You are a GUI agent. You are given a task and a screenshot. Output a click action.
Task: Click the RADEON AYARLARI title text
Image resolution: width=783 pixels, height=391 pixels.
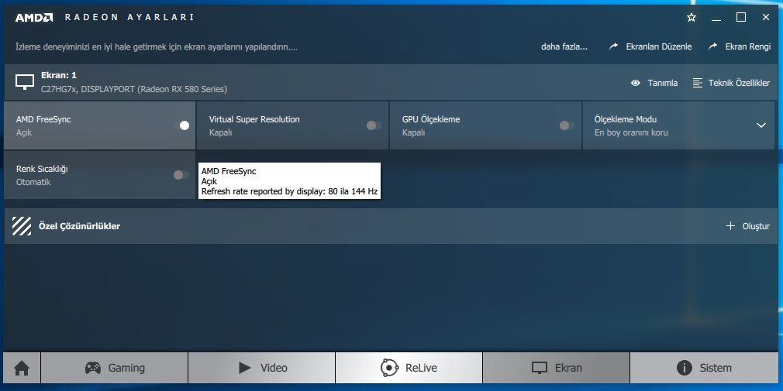pyautogui.click(x=129, y=18)
